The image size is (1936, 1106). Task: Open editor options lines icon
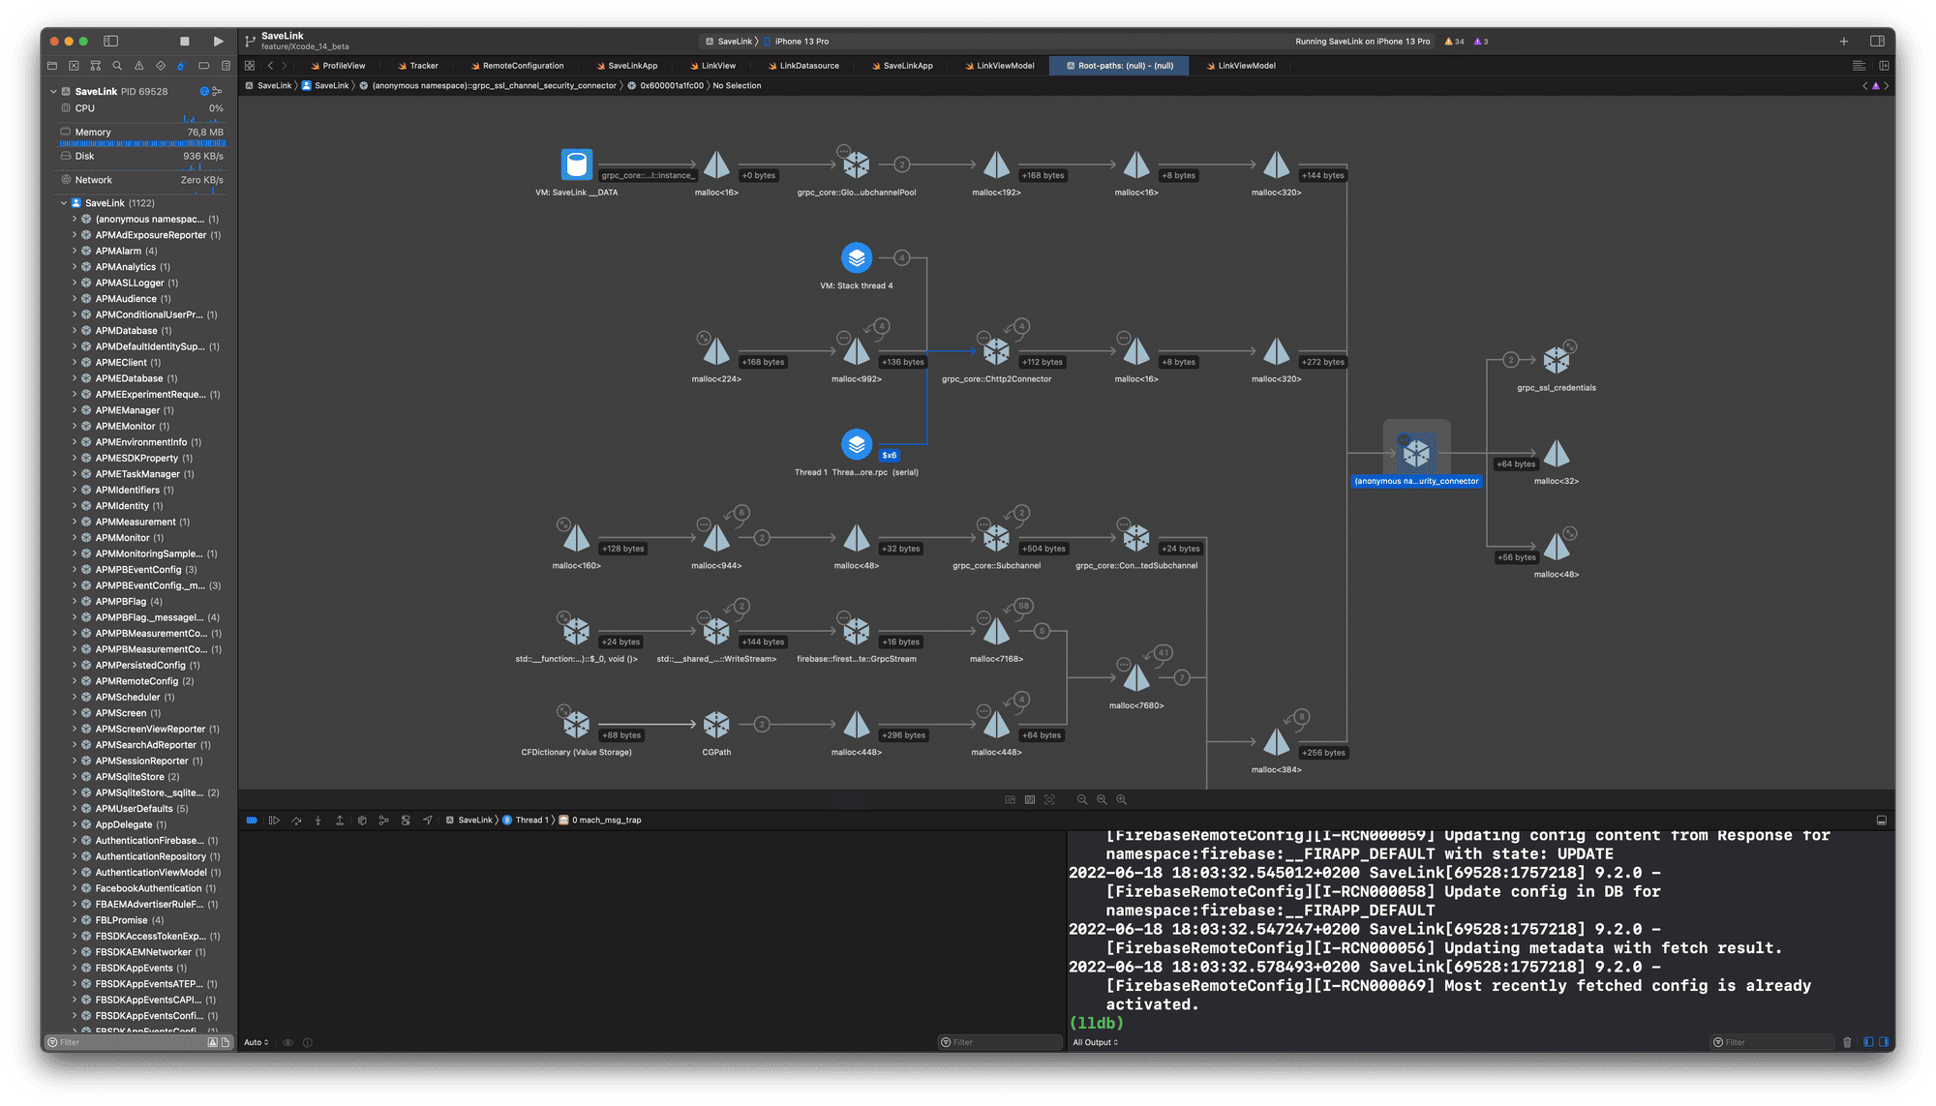(1859, 66)
